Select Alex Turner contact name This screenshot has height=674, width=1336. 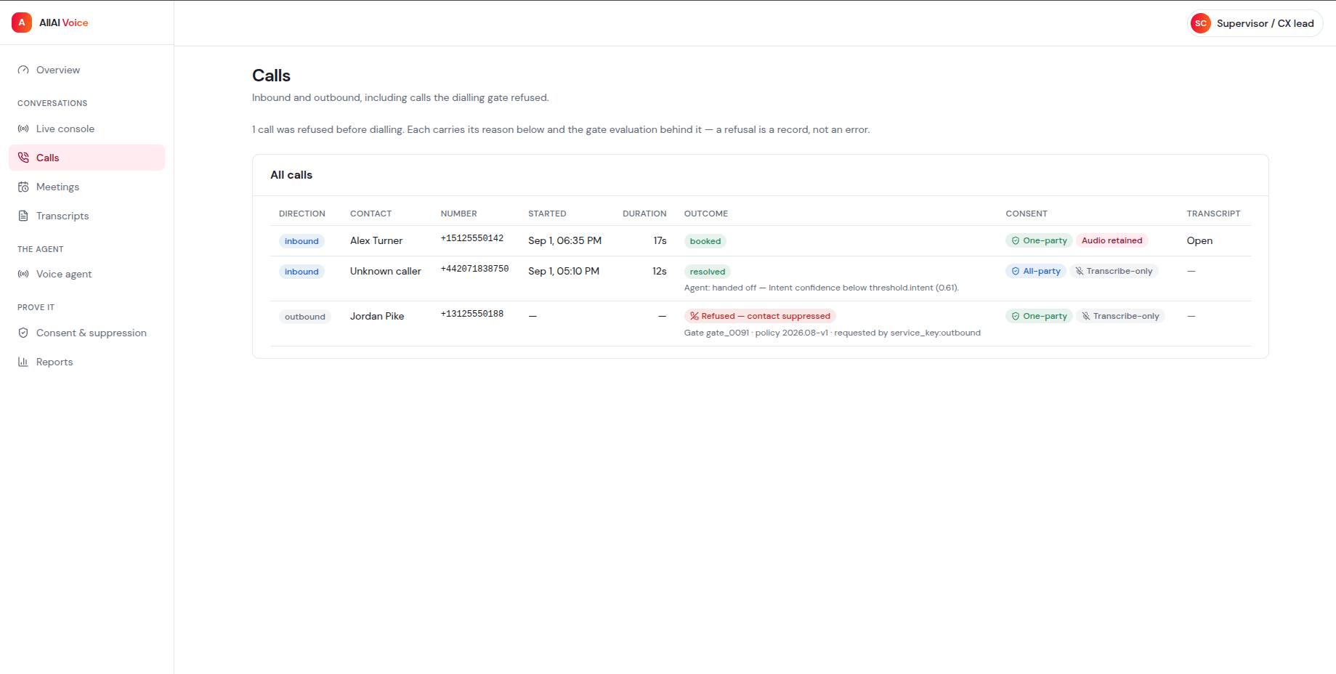(376, 240)
